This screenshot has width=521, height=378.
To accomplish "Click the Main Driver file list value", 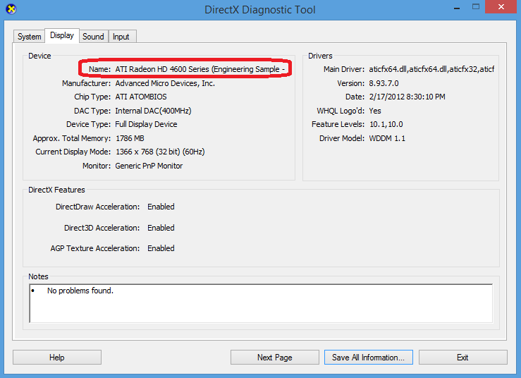I will pyautogui.click(x=431, y=69).
